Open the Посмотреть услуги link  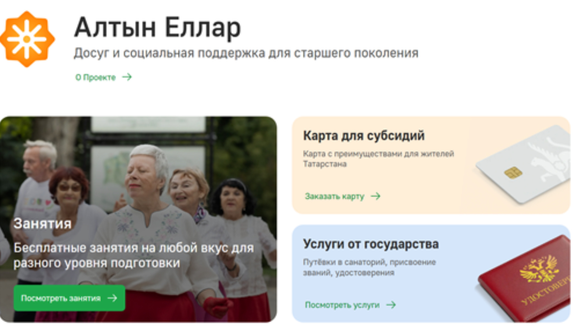[x=342, y=305]
